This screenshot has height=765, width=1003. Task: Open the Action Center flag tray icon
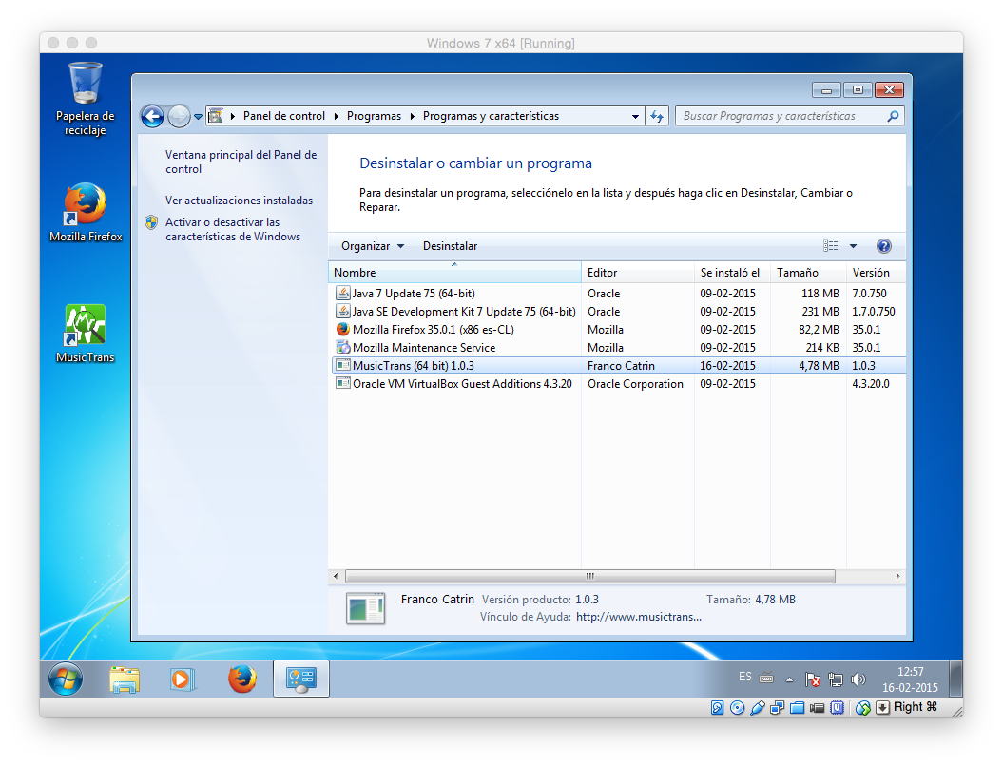pyautogui.click(x=812, y=679)
